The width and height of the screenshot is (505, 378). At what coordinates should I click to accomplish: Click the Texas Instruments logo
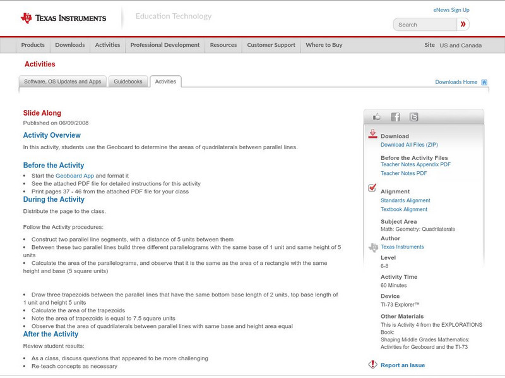[64, 18]
